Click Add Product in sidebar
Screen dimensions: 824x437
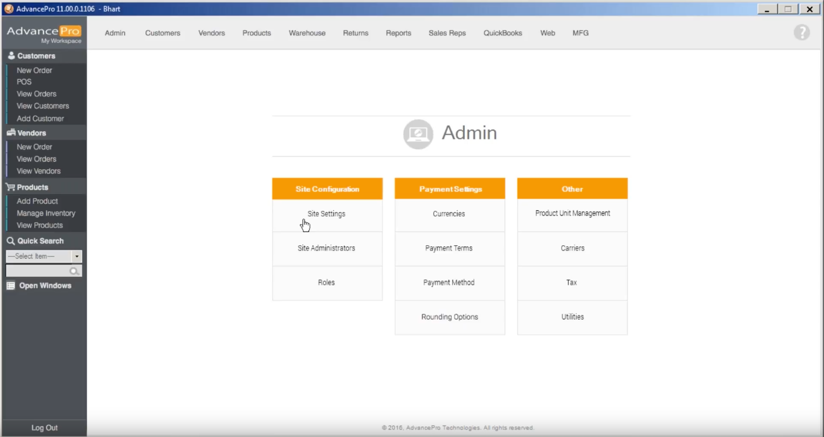click(x=37, y=201)
